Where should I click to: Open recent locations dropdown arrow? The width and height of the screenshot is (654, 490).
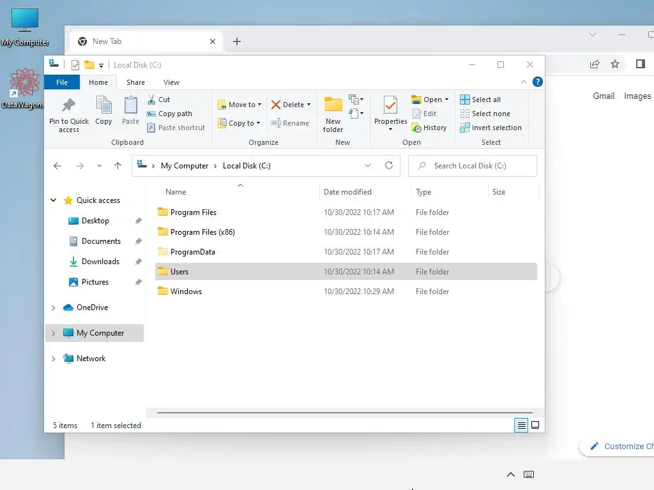(x=99, y=166)
